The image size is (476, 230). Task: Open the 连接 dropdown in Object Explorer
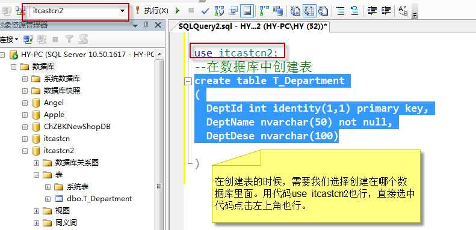9,39
